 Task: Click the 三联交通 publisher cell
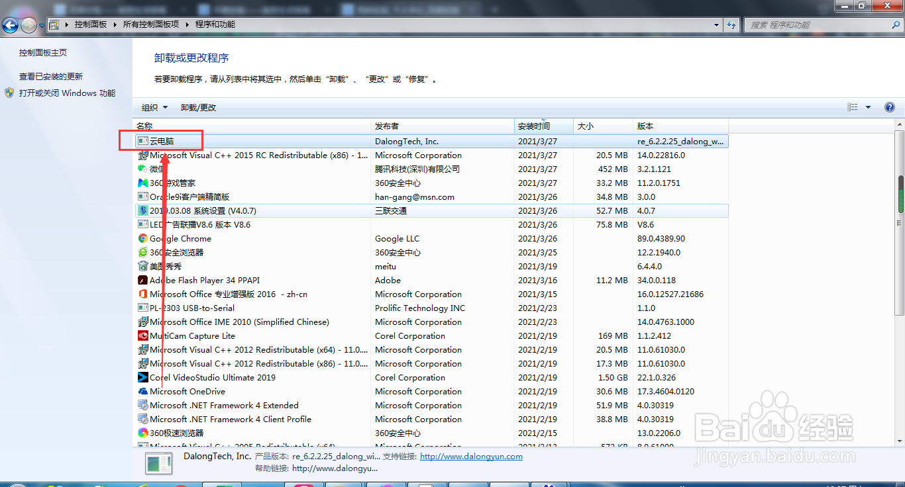[391, 211]
